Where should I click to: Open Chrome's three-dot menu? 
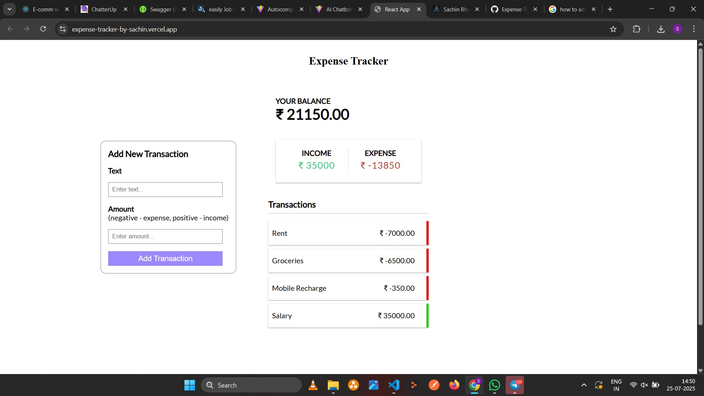click(x=694, y=29)
